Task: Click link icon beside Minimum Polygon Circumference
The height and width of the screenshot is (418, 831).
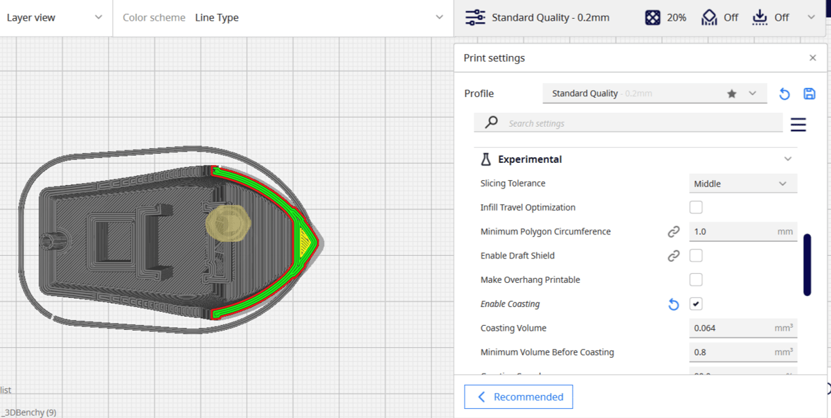Action: coord(673,232)
